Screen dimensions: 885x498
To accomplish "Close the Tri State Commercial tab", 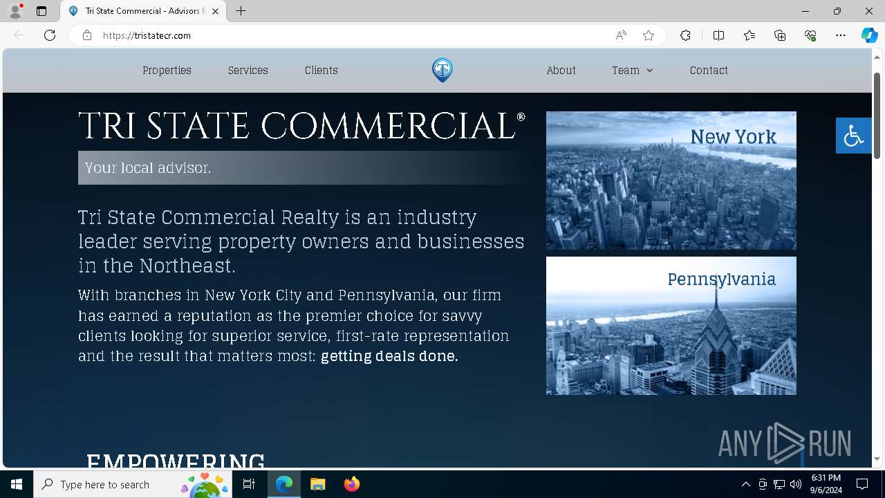I will [x=216, y=11].
